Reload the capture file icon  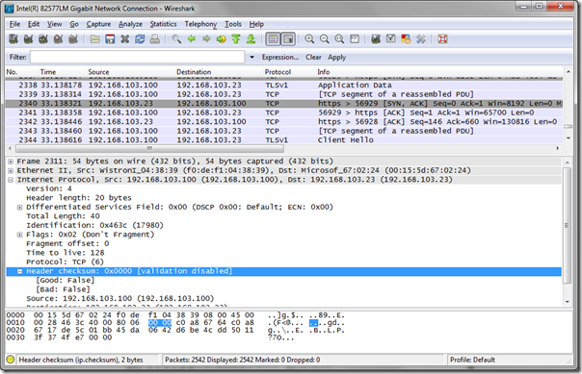click(140, 38)
